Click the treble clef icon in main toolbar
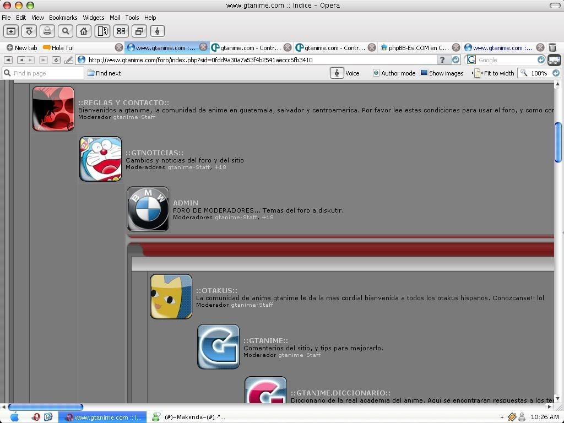Viewport: 564px width, 423px height. pos(157,31)
